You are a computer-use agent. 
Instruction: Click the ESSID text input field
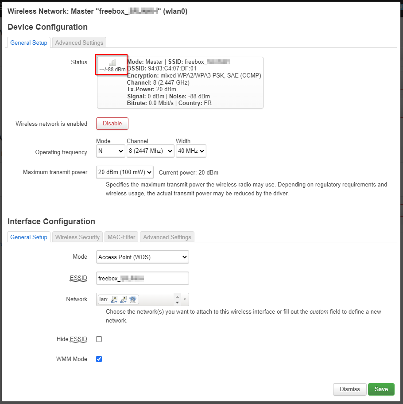pyautogui.click(x=142, y=278)
